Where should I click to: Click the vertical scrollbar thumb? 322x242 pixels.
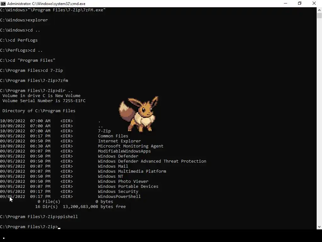319,16
